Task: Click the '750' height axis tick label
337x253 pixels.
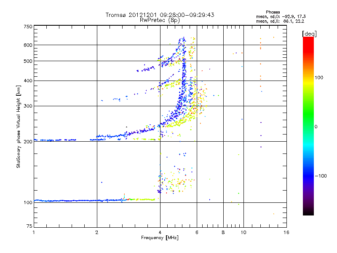Action: [28, 27]
